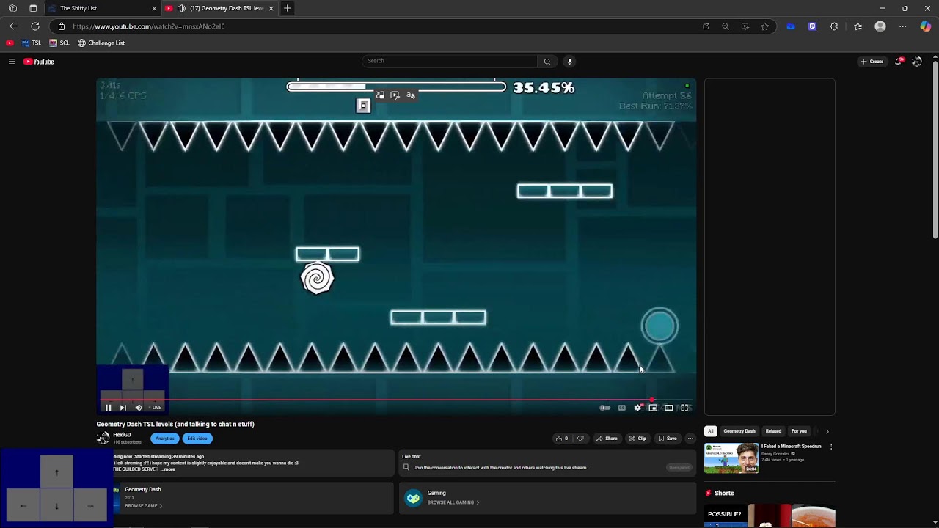The image size is (939, 528).
Task: Open the YouTube bookmark icon
Action: tap(10, 43)
